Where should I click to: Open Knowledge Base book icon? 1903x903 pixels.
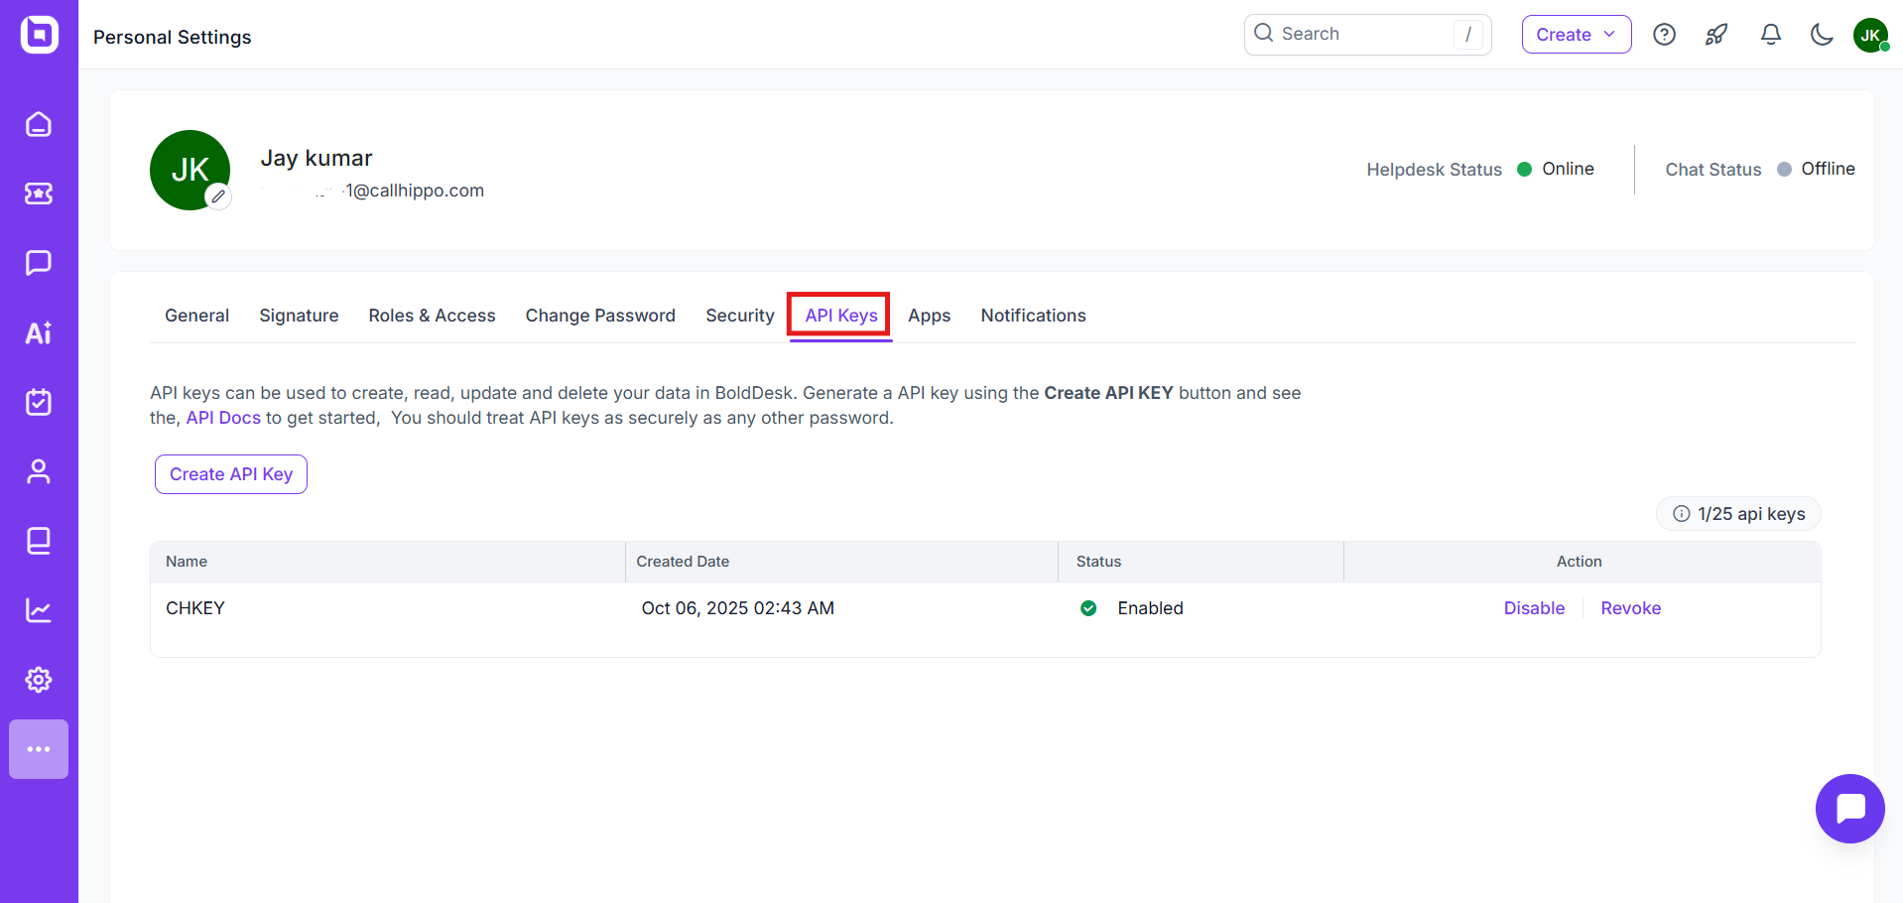(x=39, y=541)
